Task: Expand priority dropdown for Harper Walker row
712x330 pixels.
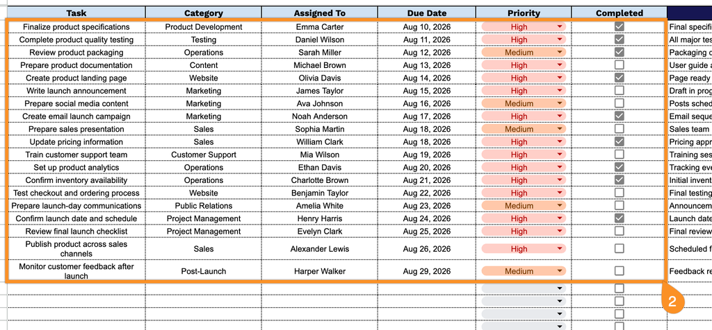Action: (560, 271)
